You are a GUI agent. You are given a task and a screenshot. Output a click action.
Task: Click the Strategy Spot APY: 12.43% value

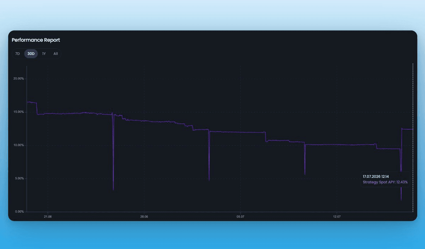385,182
